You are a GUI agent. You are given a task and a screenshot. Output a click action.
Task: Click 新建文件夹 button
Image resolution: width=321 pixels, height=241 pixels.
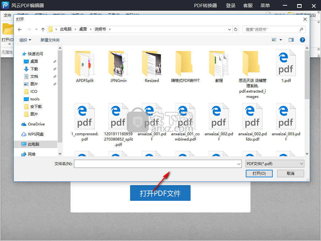point(50,40)
